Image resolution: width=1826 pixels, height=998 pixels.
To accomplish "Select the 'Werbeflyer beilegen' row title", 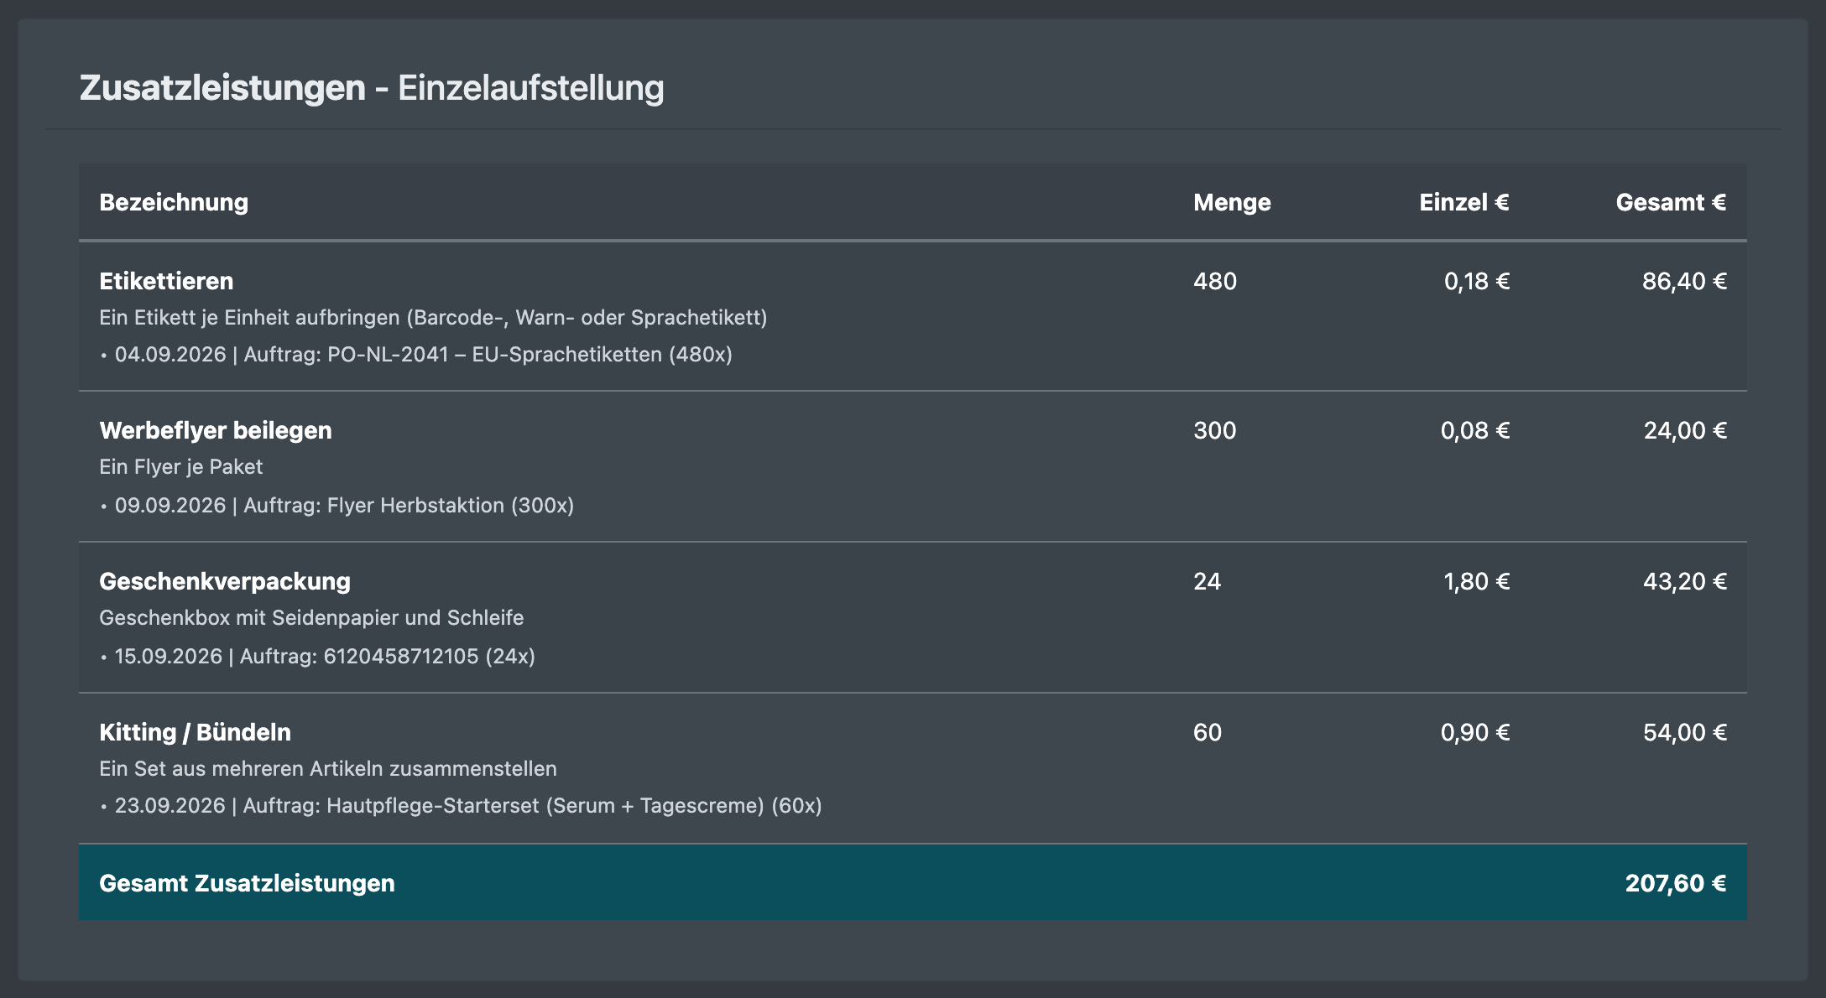I will (x=216, y=430).
